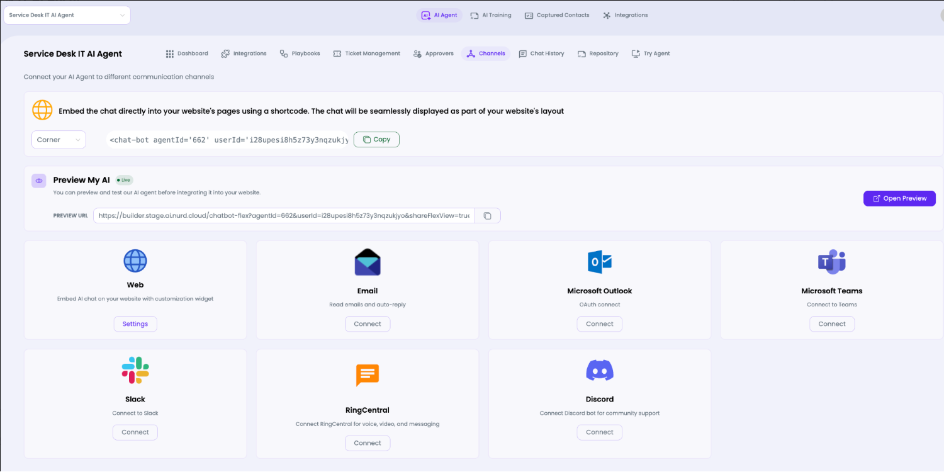Open Web channel Settings
944x472 pixels.
click(135, 324)
